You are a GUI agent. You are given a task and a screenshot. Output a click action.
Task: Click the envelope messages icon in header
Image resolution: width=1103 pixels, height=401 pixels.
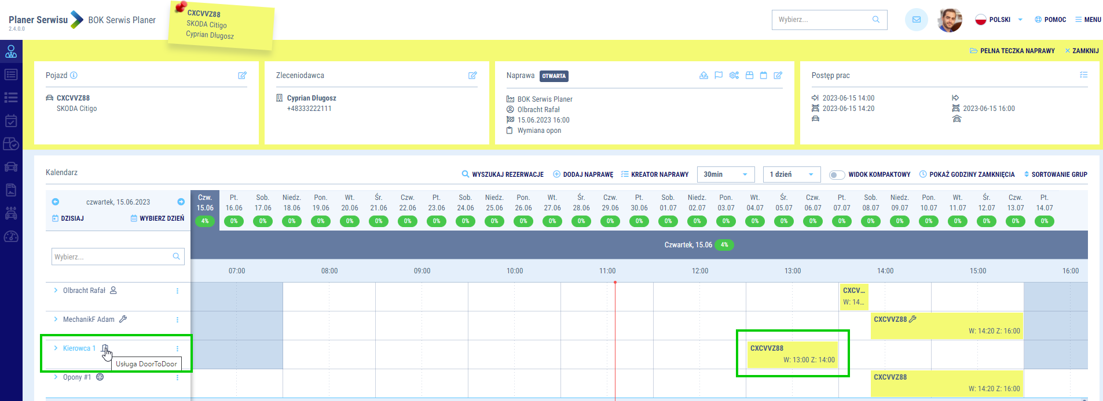[x=916, y=20]
